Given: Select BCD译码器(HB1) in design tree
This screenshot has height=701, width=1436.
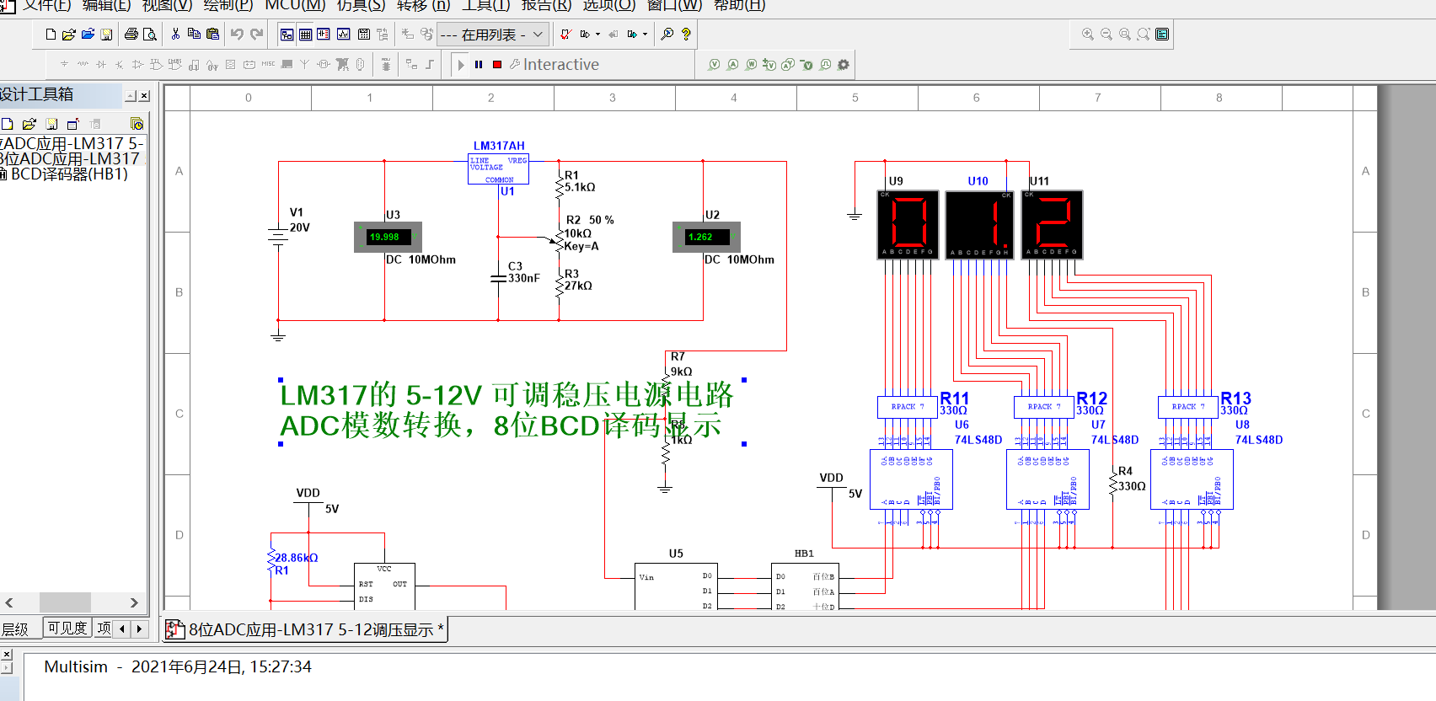Looking at the screenshot, I should click(69, 174).
